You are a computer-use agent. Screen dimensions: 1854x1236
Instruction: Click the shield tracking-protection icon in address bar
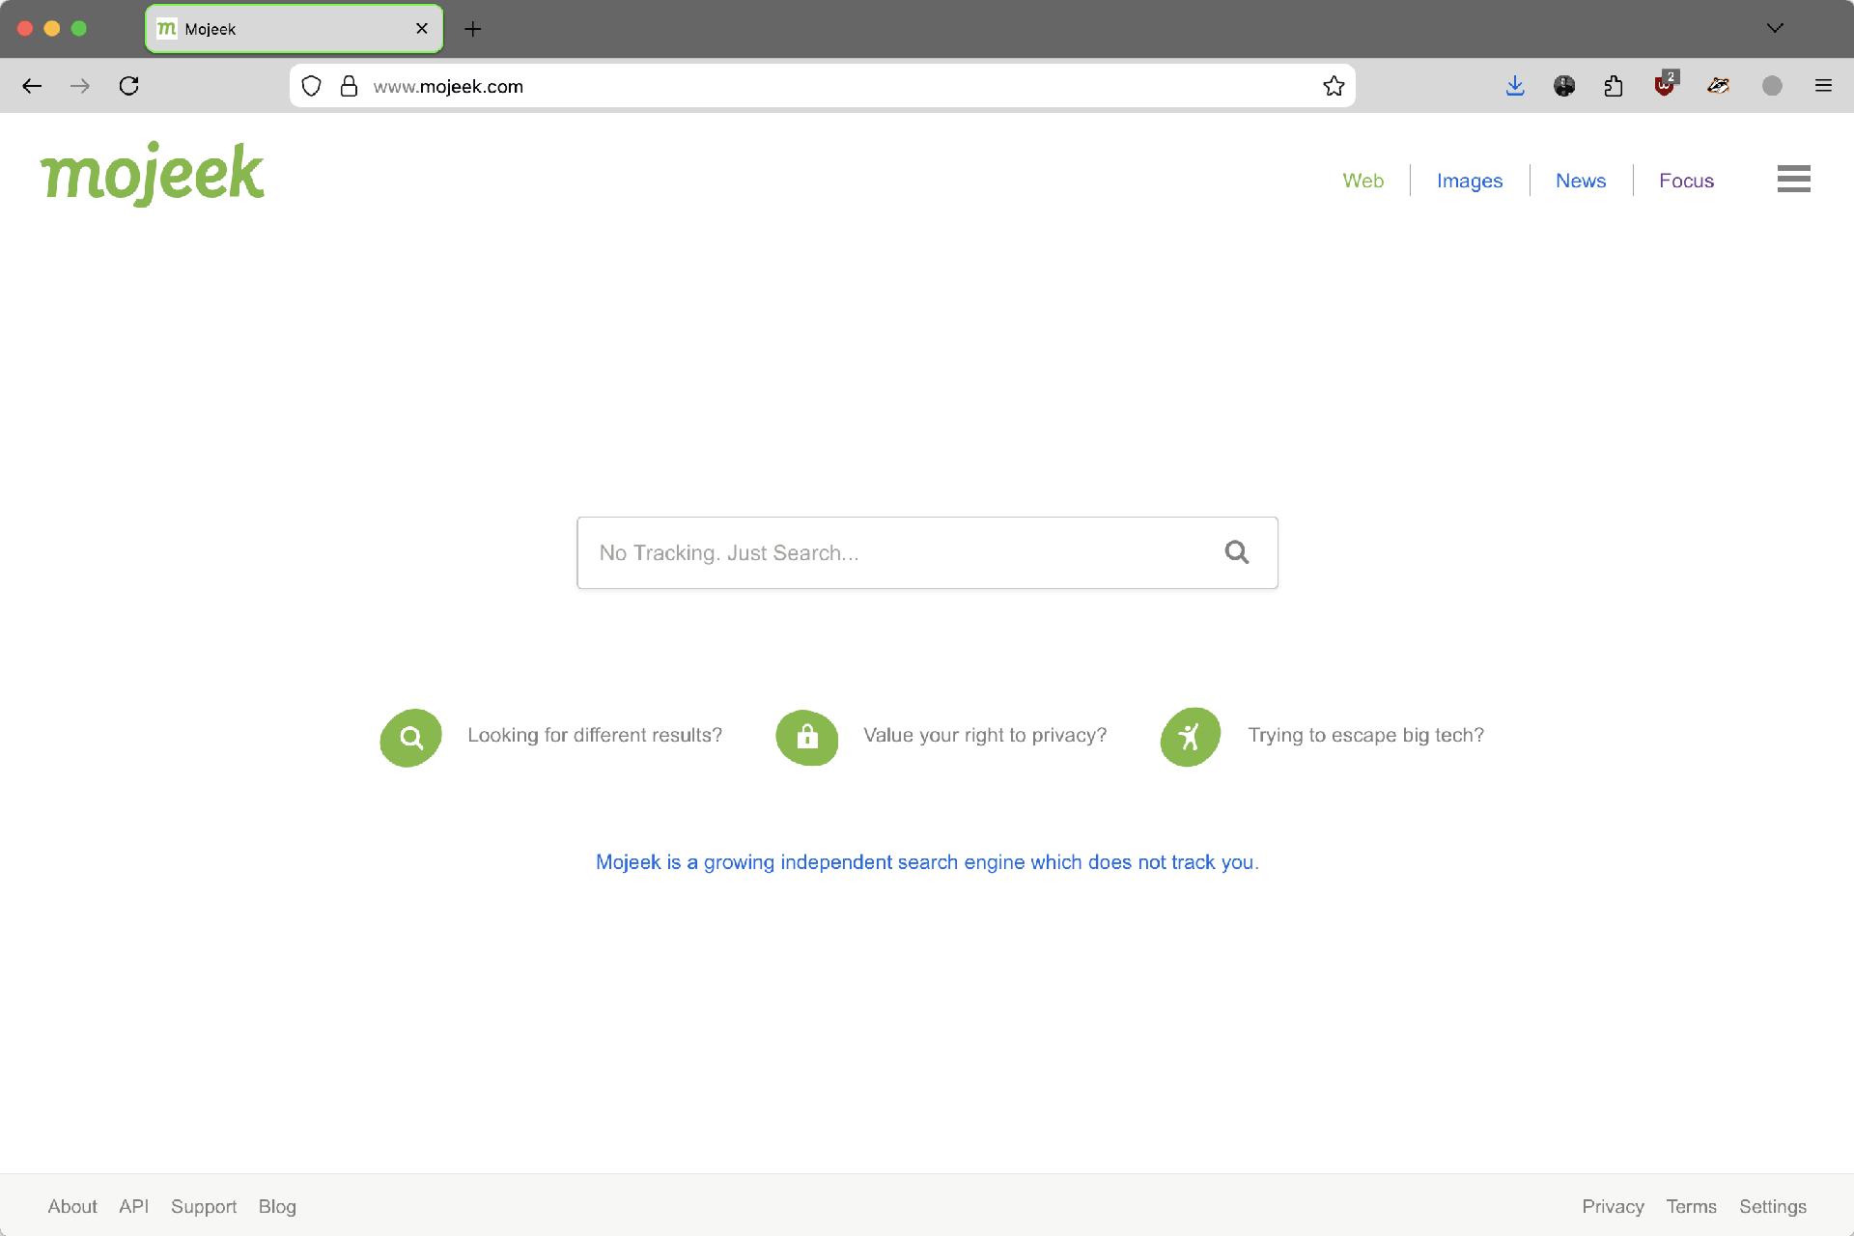[311, 86]
